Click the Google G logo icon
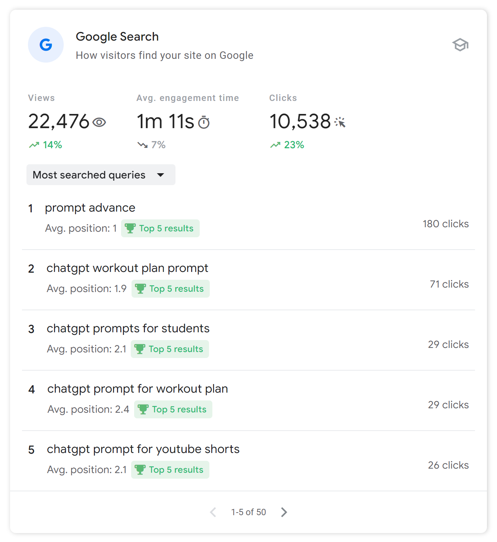Viewport: 497px width, 542px height. (46, 45)
